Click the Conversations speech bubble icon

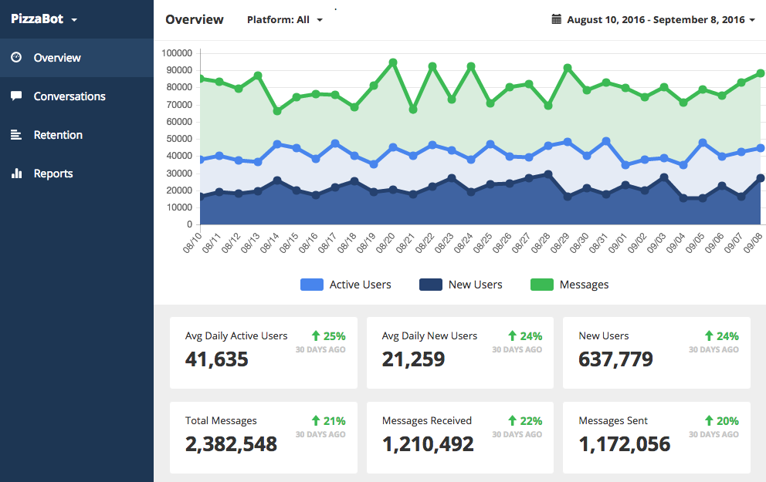click(16, 96)
